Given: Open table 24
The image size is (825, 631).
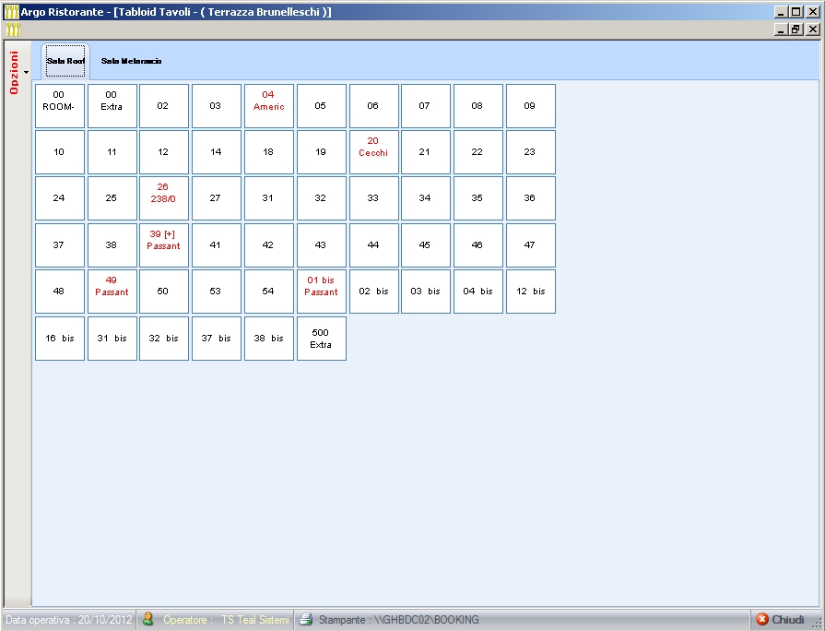Looking at the screenshot, I should 59,198.
